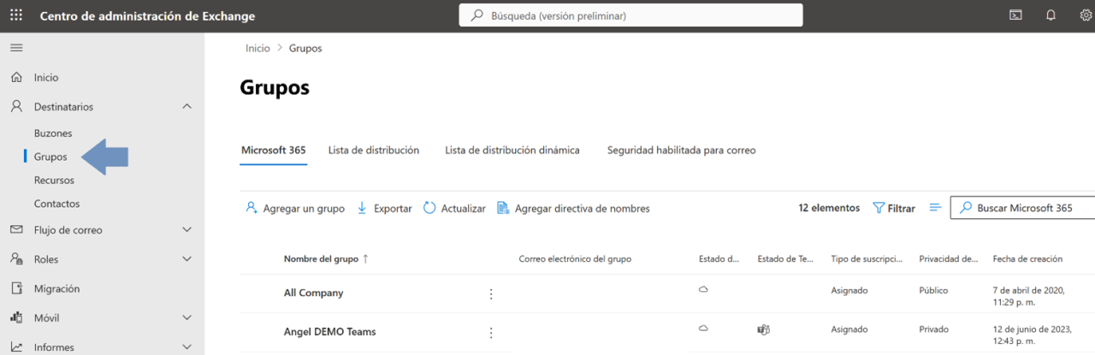Open Cloud Shell terminal icon
The image size is (1095, 355).
point(1015,15)
